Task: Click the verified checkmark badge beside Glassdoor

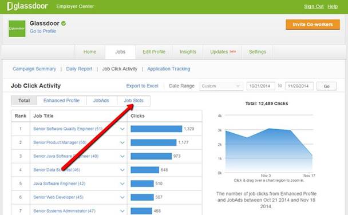Action: tap(64, 23)
